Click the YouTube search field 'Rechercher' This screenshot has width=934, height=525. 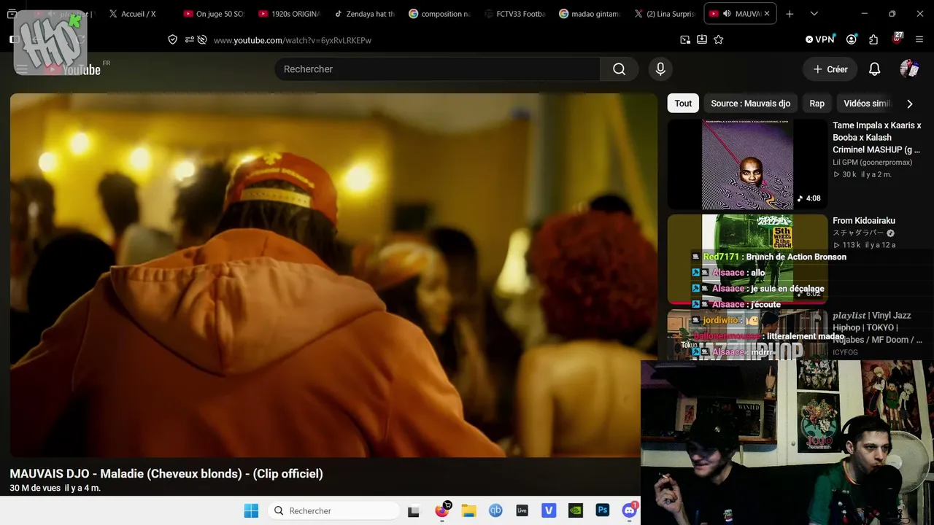[438, 69]
